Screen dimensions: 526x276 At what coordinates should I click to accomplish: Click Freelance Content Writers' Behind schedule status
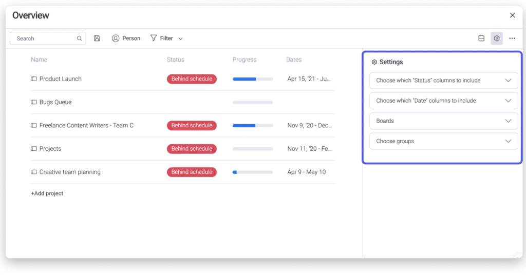coord(192,125)
